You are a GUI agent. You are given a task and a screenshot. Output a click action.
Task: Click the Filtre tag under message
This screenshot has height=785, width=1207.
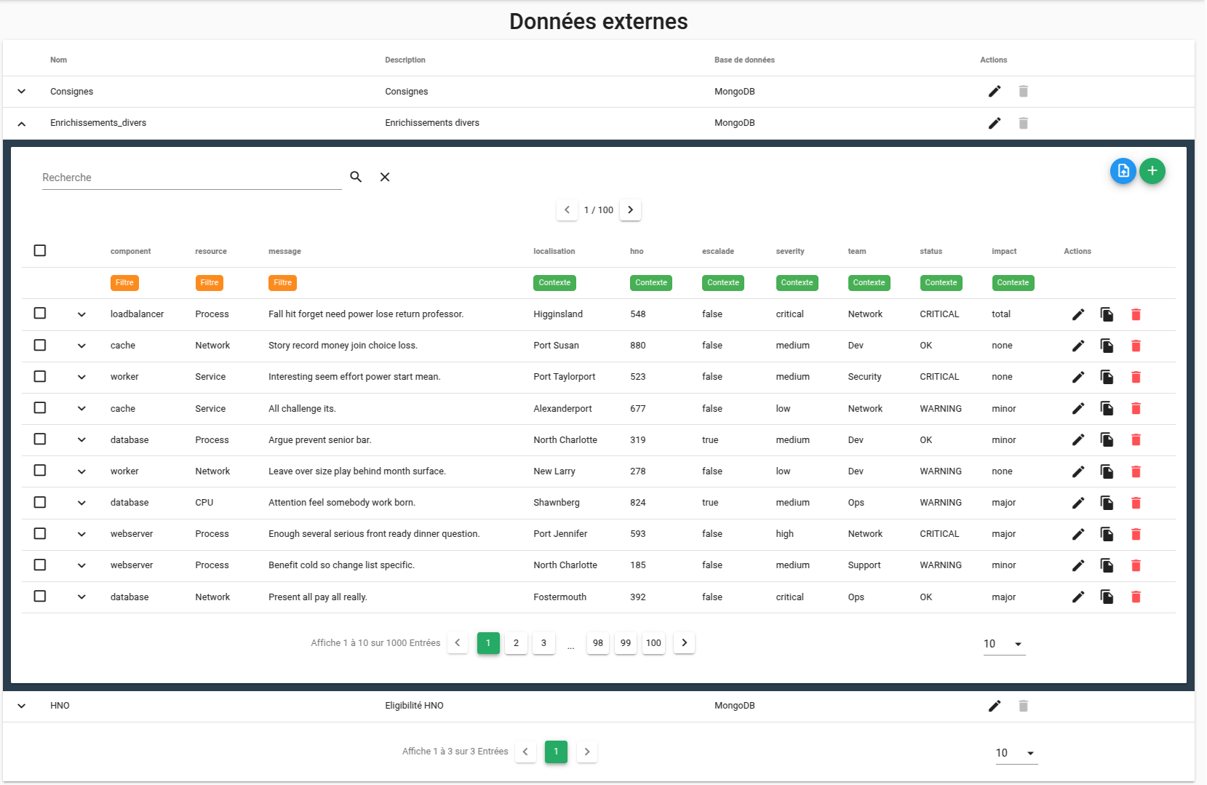(282, 282)
